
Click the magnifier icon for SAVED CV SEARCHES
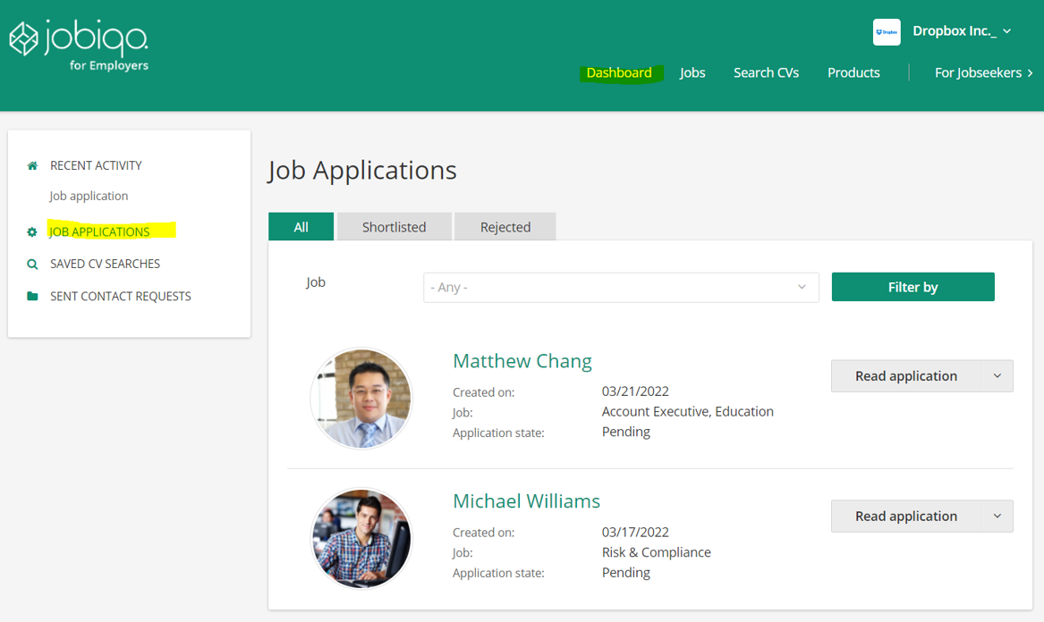(x=31, y=263)
